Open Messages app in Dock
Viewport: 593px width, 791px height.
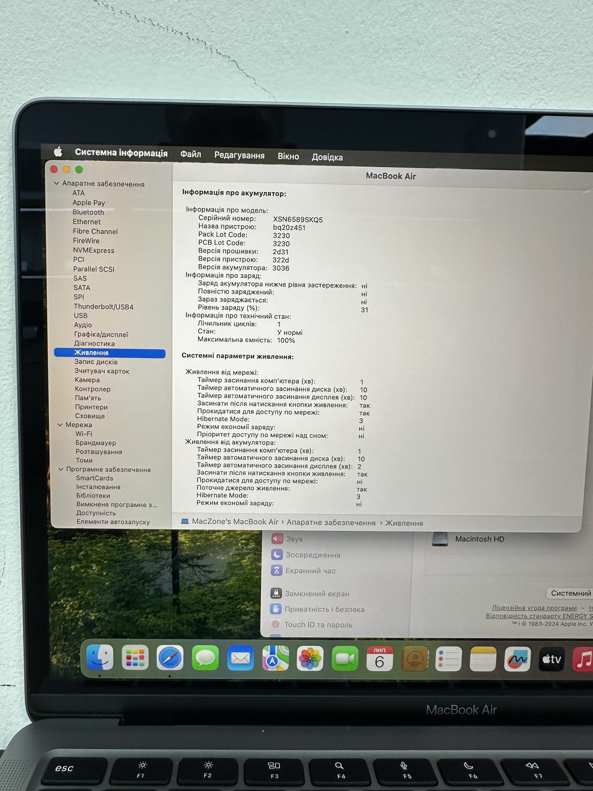click(x=205, y=658)
